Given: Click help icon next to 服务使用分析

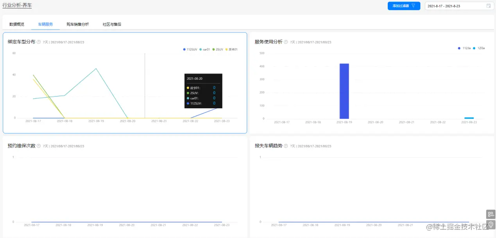Looking at the screenshot, I should [x=286, y=42].
